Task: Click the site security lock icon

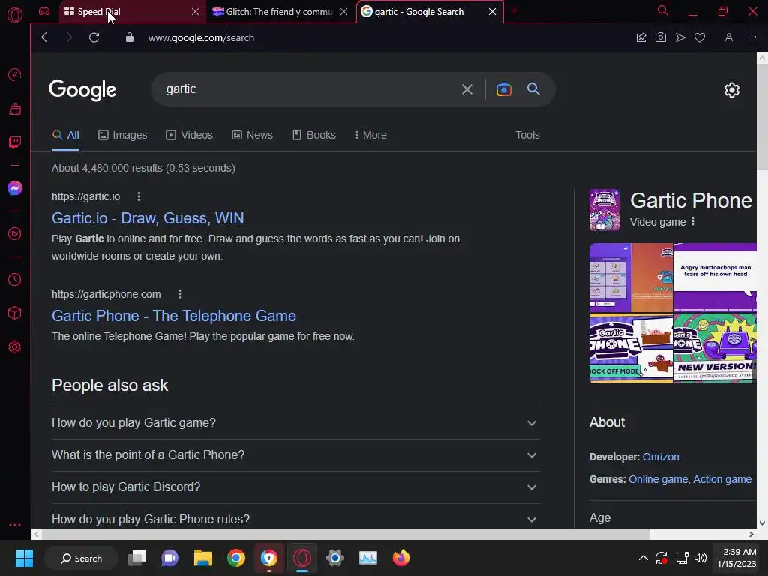Action: 129,37
